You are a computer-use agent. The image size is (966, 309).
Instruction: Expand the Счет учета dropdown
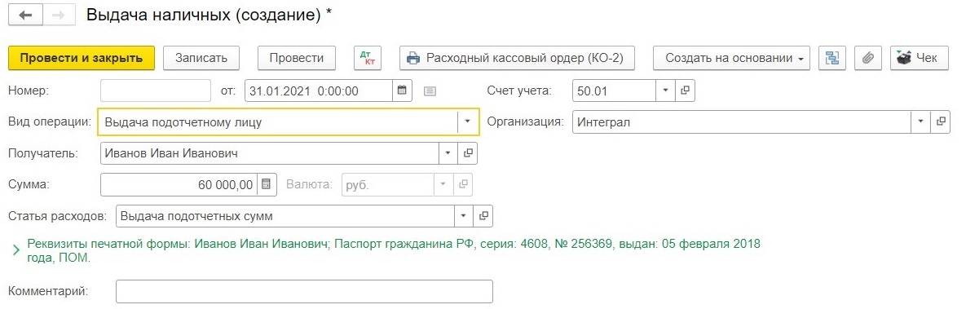pos(665,90)
